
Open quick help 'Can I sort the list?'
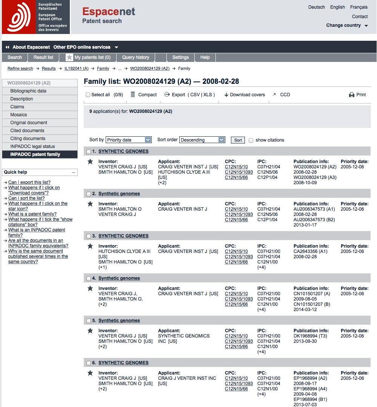point(26,198)
